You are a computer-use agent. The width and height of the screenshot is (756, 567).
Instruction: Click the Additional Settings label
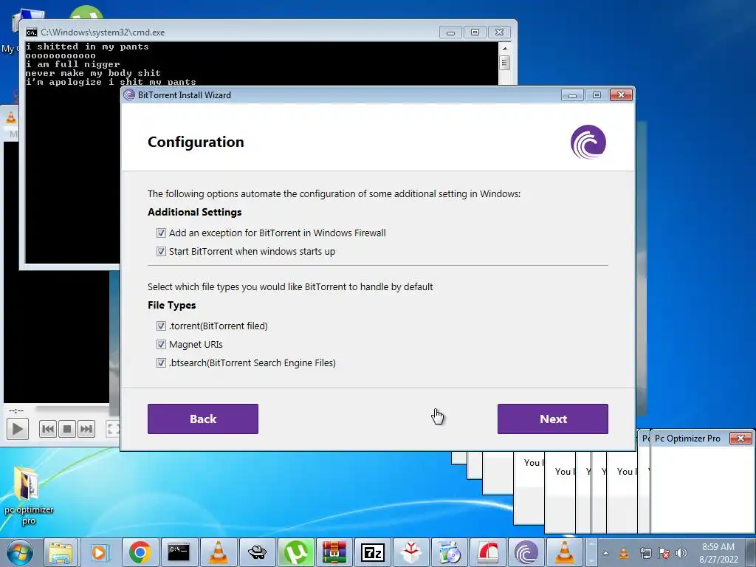pyautogui.click(x=194, y=212)
